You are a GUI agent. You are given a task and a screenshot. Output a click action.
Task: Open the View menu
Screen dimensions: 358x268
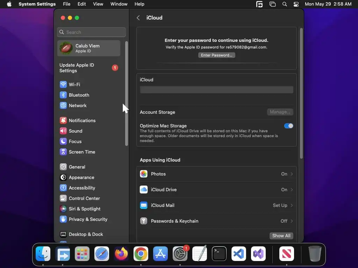(x=98, y=4)
